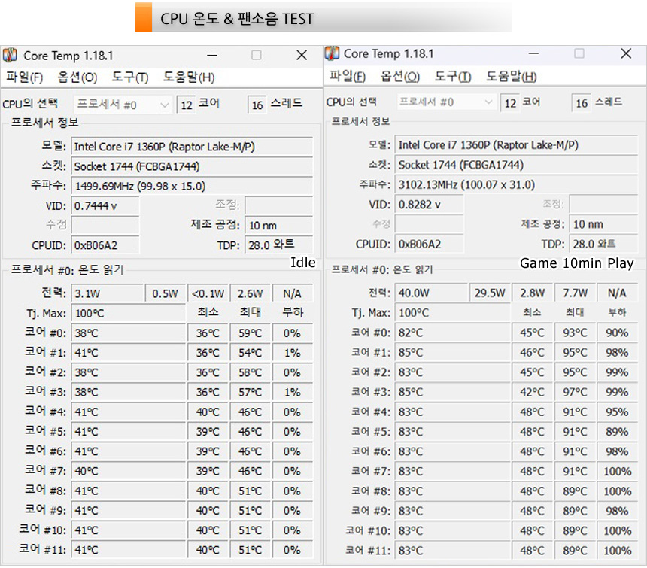Viewport: 647px width, 568px height.
Task: Click power value 2.6W in left window
Action: point(251,293)
